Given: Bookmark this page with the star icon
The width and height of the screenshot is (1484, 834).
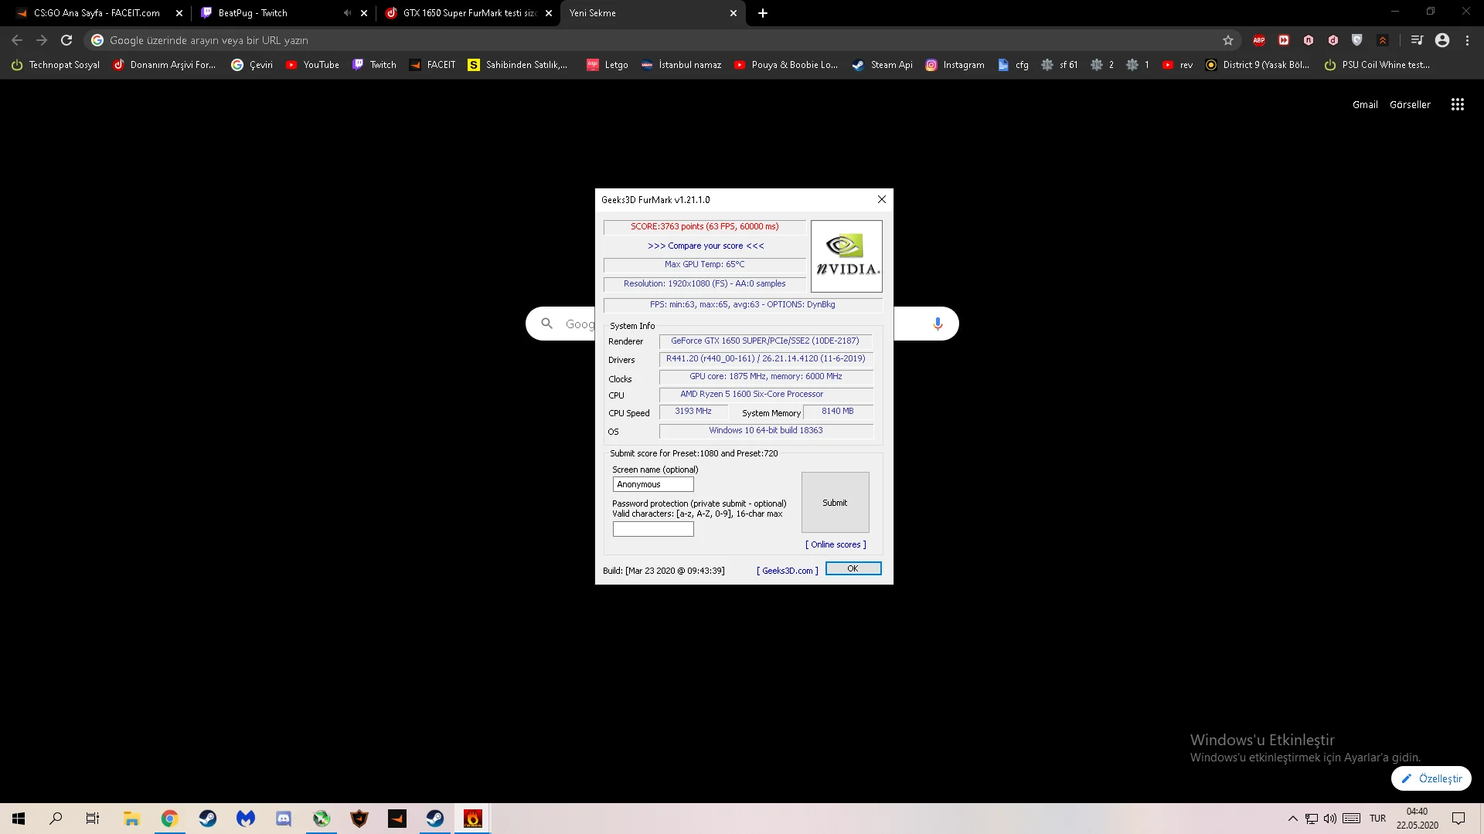Looking at the screenshot, I should [1229, 40].
